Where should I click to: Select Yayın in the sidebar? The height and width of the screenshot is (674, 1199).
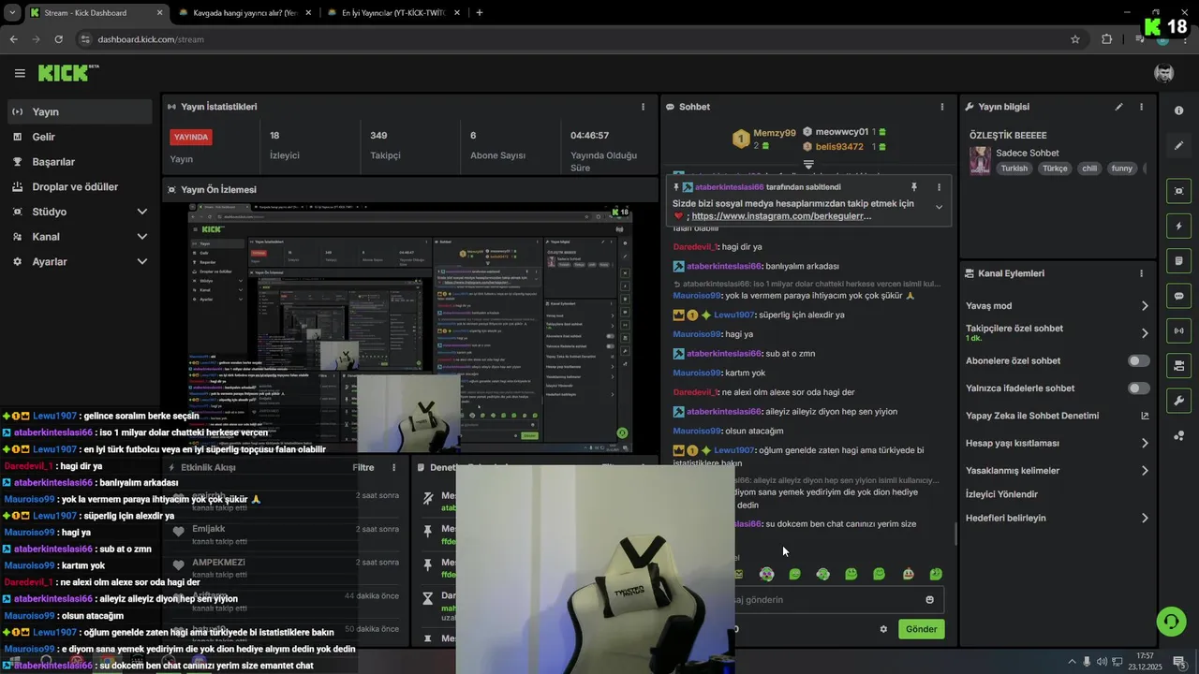click(x=79, y=111)
